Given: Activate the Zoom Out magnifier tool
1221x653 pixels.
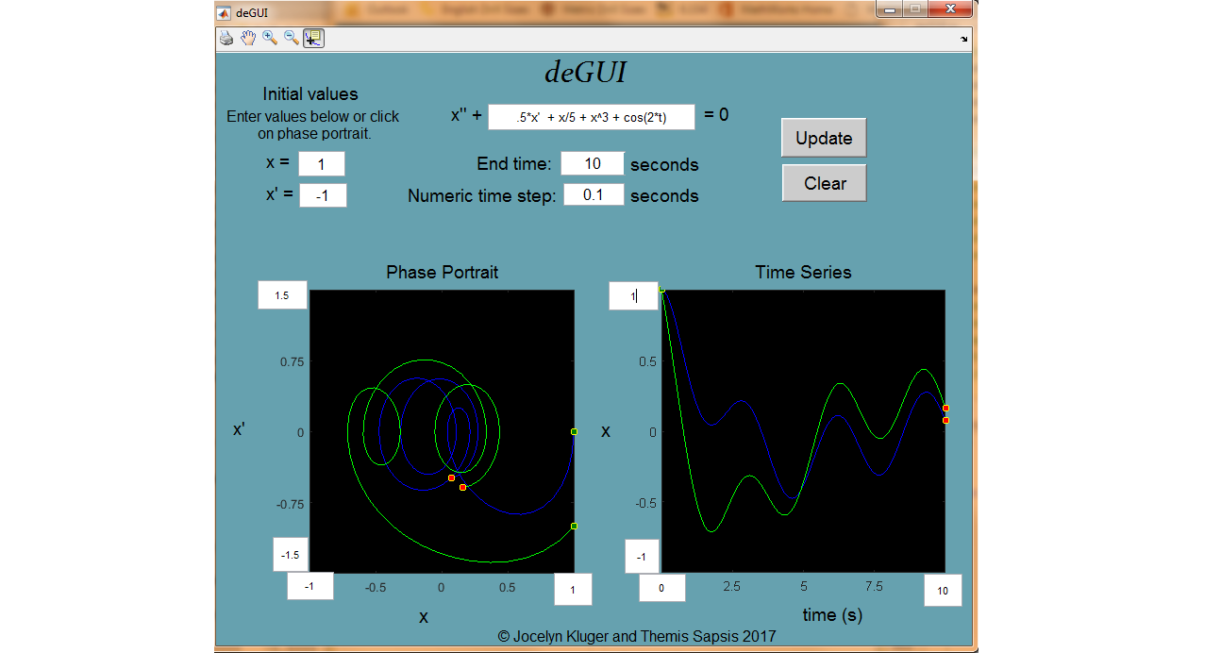Looking at the screenshot, I should point(292,38).
